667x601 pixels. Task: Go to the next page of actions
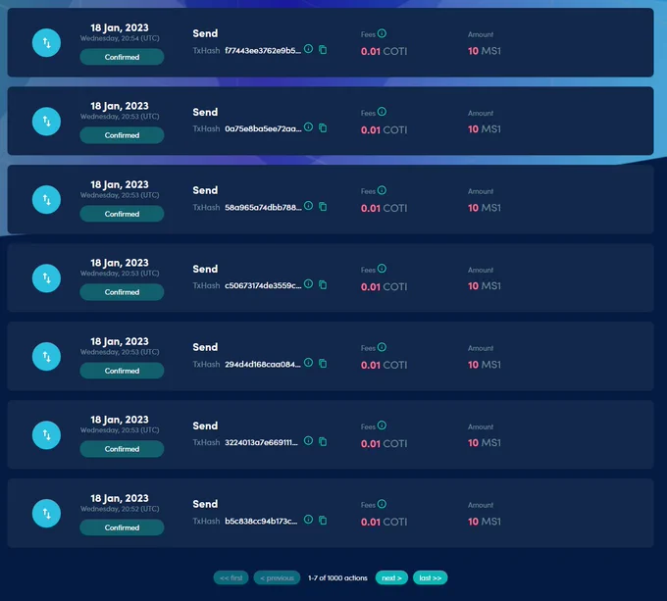coord(391,577)
